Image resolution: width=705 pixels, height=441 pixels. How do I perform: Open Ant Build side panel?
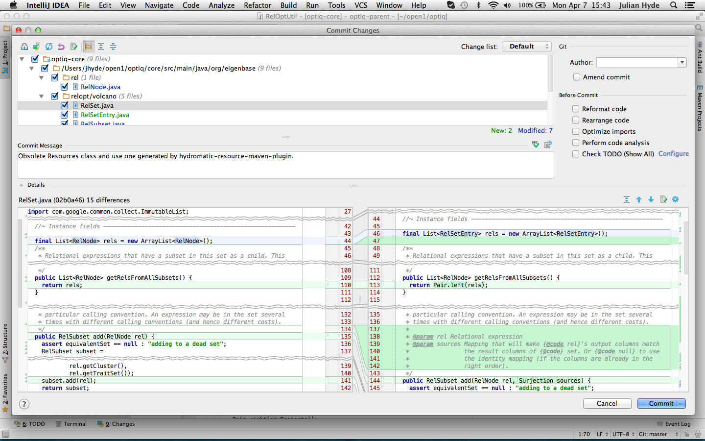point(700,58)
